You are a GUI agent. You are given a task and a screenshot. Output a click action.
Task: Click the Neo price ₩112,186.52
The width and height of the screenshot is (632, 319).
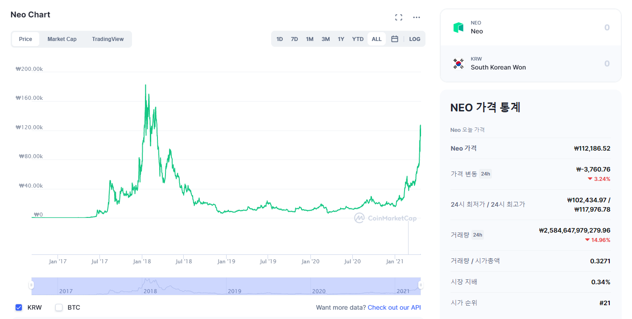coord(592,148)
